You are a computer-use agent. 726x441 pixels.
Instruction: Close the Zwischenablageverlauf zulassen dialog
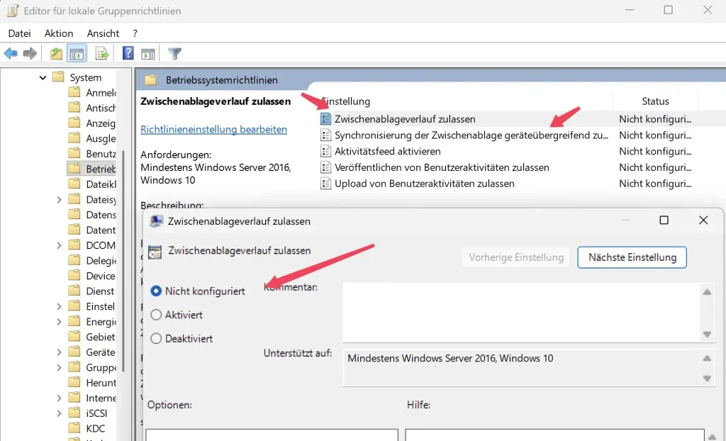pos(703,220)
